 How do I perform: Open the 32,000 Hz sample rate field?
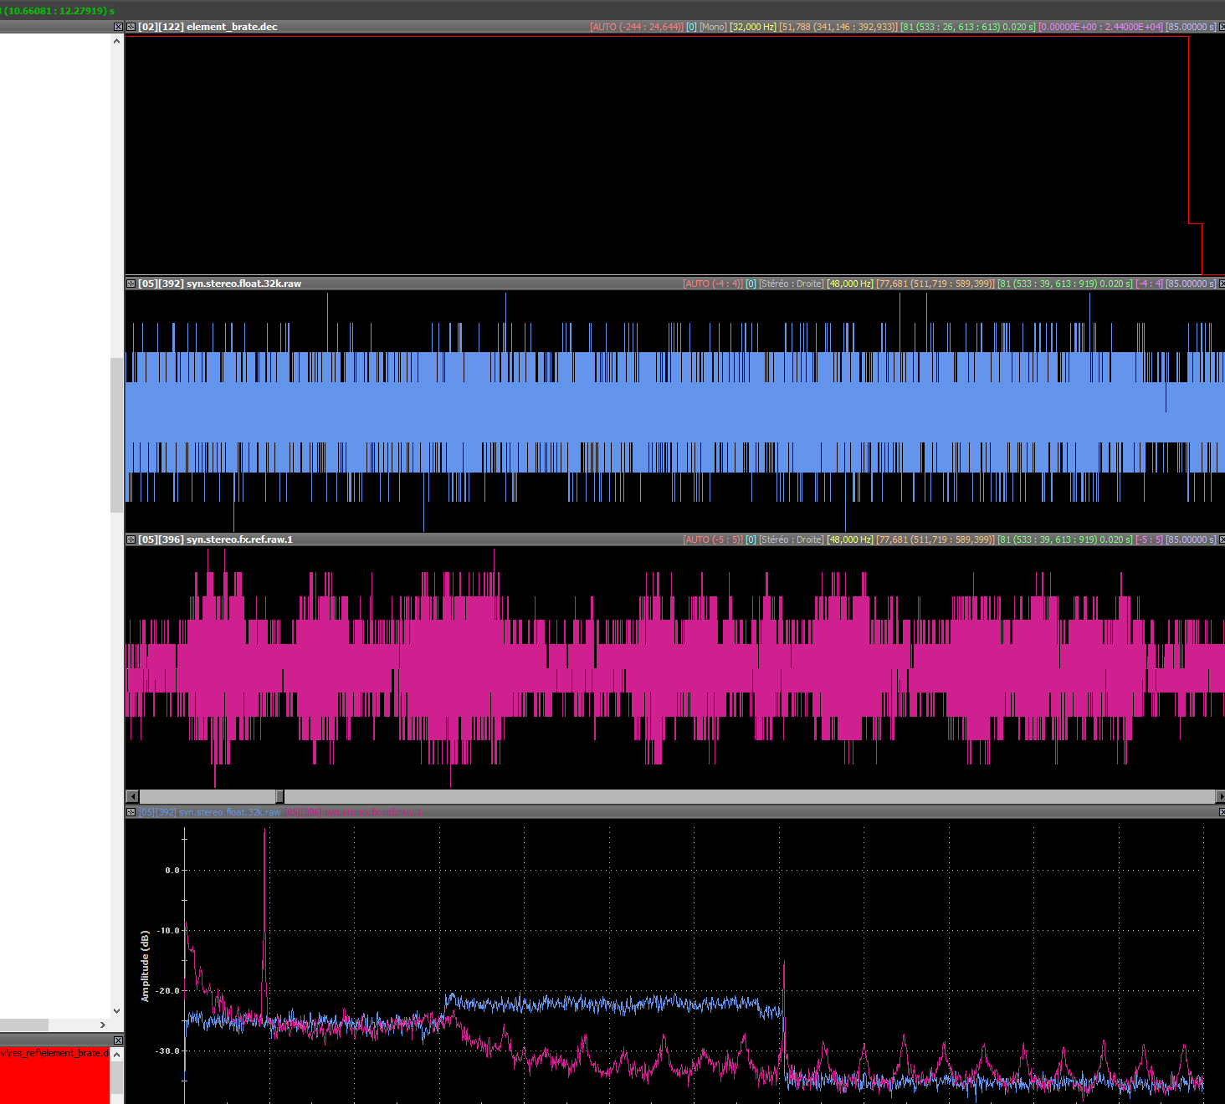[x=753, y=27]
